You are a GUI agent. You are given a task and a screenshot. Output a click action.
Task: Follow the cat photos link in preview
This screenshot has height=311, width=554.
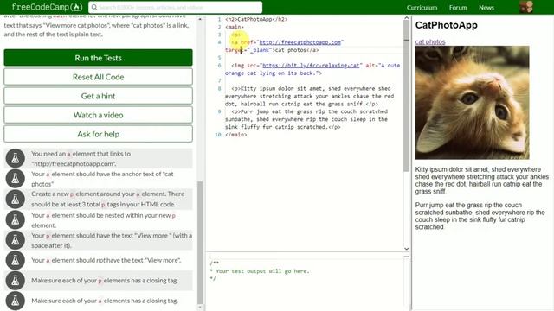(430, 41)
